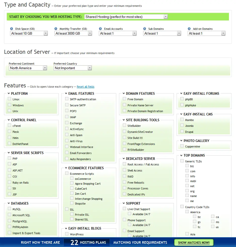The height and width of the screenshot is (247, 236).
Task: Check the MySQL checkbox
Action: [9, 209]
